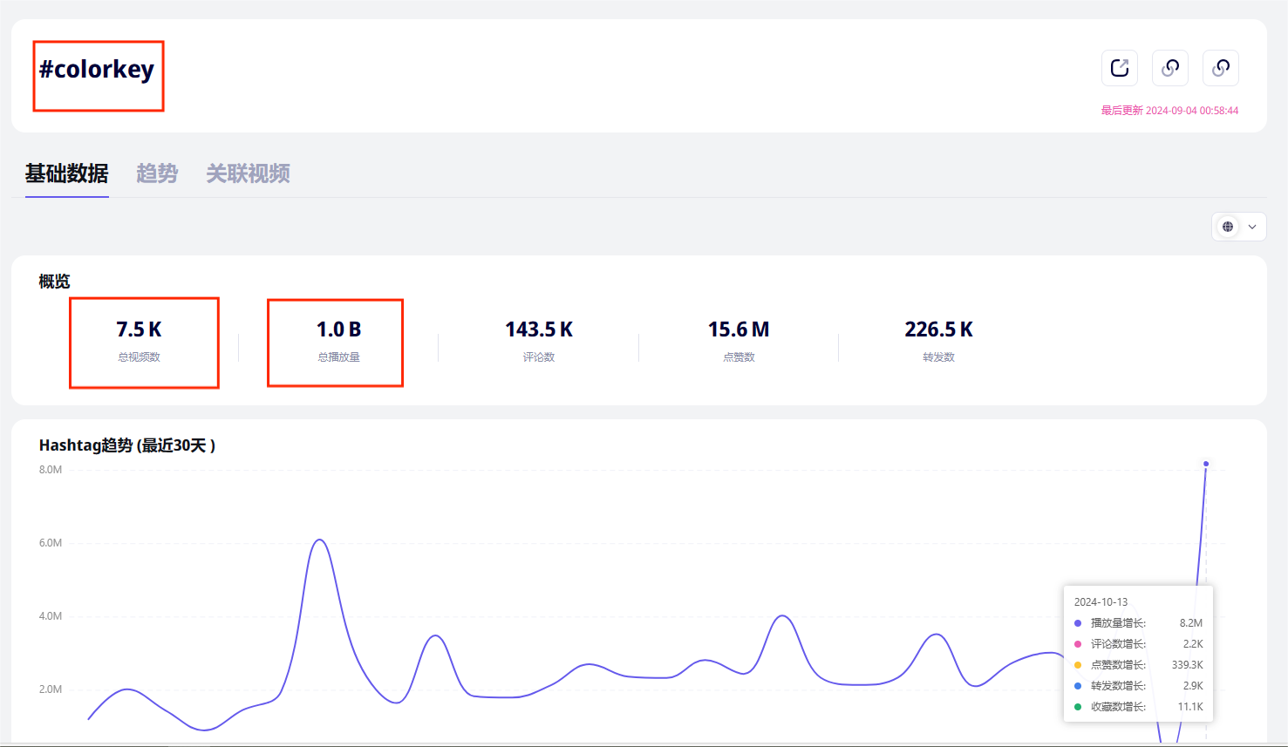Click the 8.0M y-axis label
This screenshot has width=1288, height=747.
click(x=51, y=470)
